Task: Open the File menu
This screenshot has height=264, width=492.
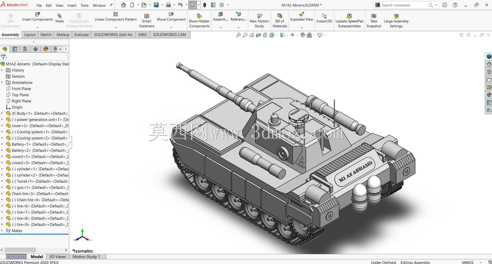Action: tap(39, 5)
